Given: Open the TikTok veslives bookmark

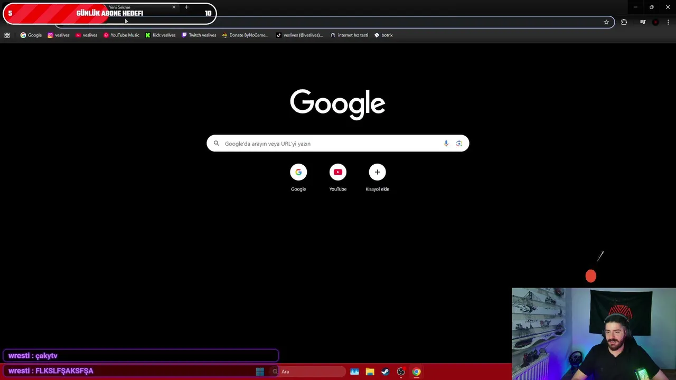Looking at the screenshot, I should click(x=300, y=35).
